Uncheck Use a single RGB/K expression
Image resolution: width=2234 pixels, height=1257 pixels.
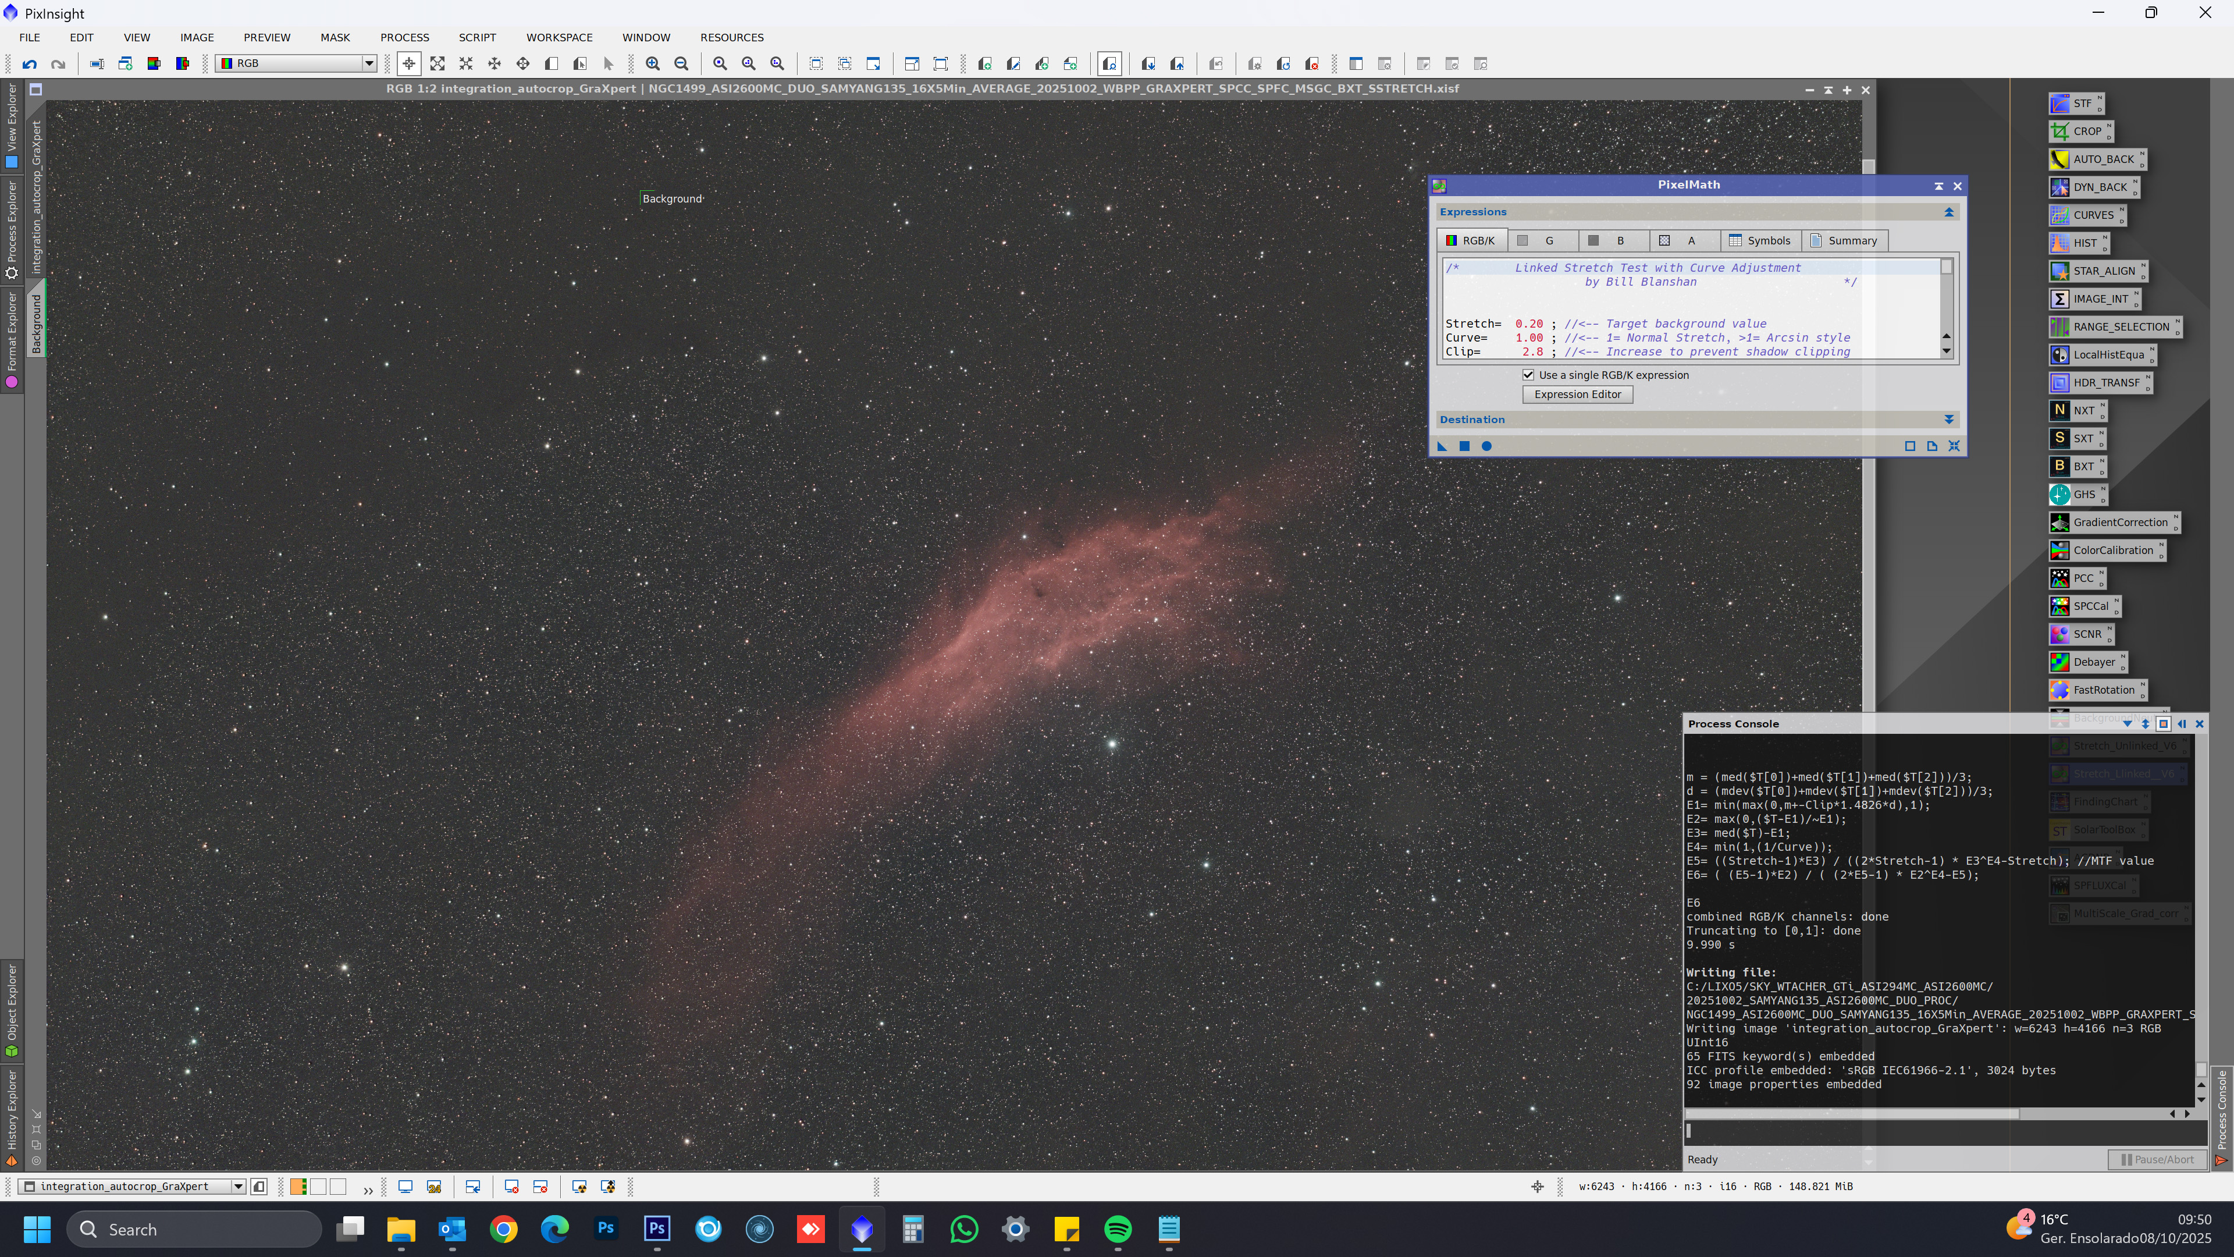(x=1528, y=375)
